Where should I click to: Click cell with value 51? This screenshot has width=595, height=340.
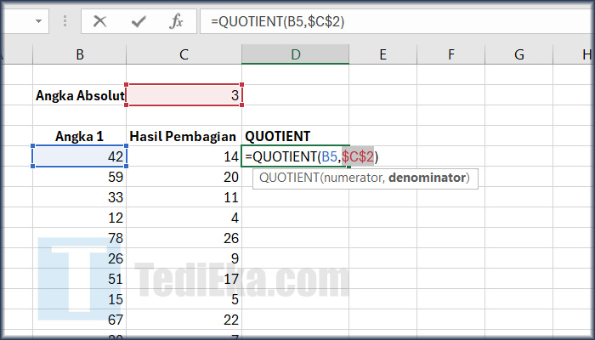[x=79, y=279]
